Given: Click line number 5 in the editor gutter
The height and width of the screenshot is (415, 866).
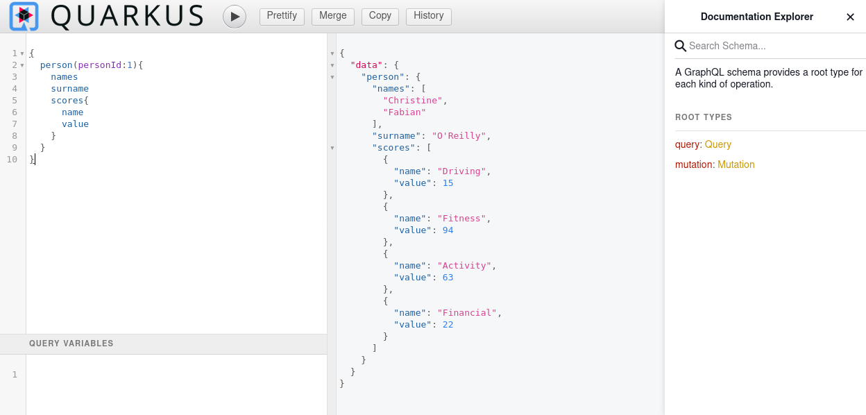Looking at the screenshot, I should pyautogui.click(x=15, y=100).
